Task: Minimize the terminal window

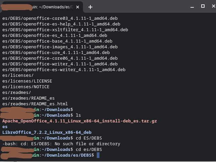Action: coord(192,7)
